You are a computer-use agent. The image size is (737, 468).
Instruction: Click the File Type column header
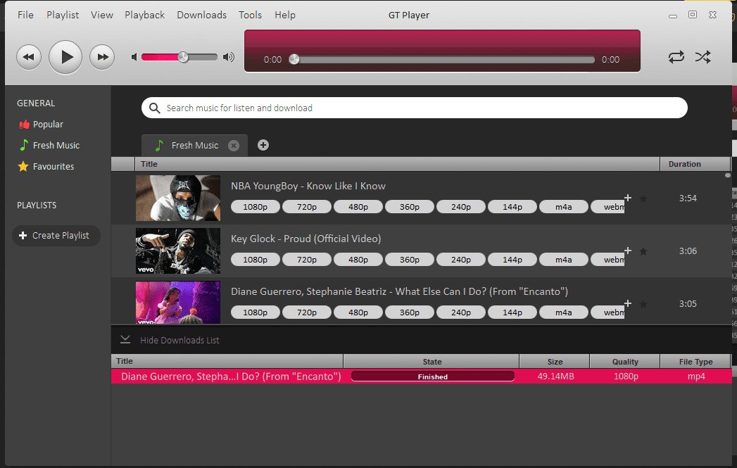(695, 361)
